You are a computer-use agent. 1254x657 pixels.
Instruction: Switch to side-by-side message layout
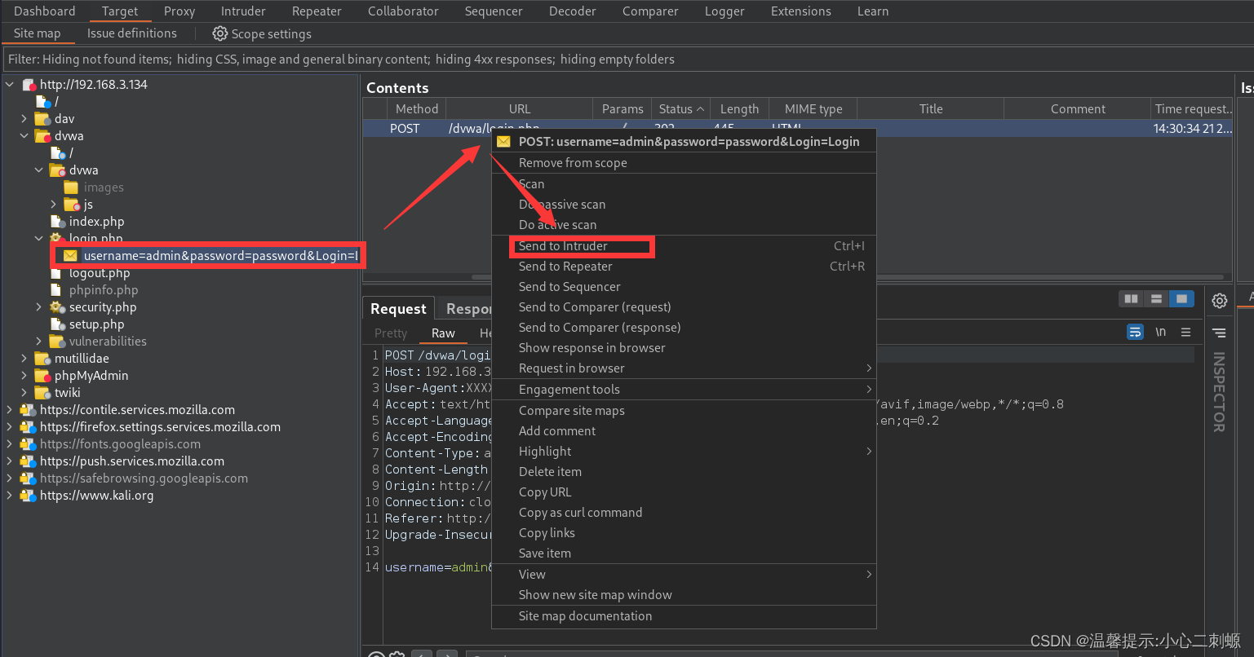point(1131,299)
